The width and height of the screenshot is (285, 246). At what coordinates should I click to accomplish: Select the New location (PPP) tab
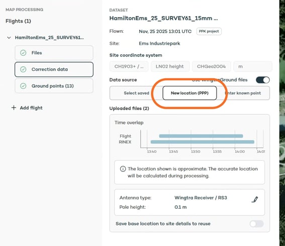[189, 93]
